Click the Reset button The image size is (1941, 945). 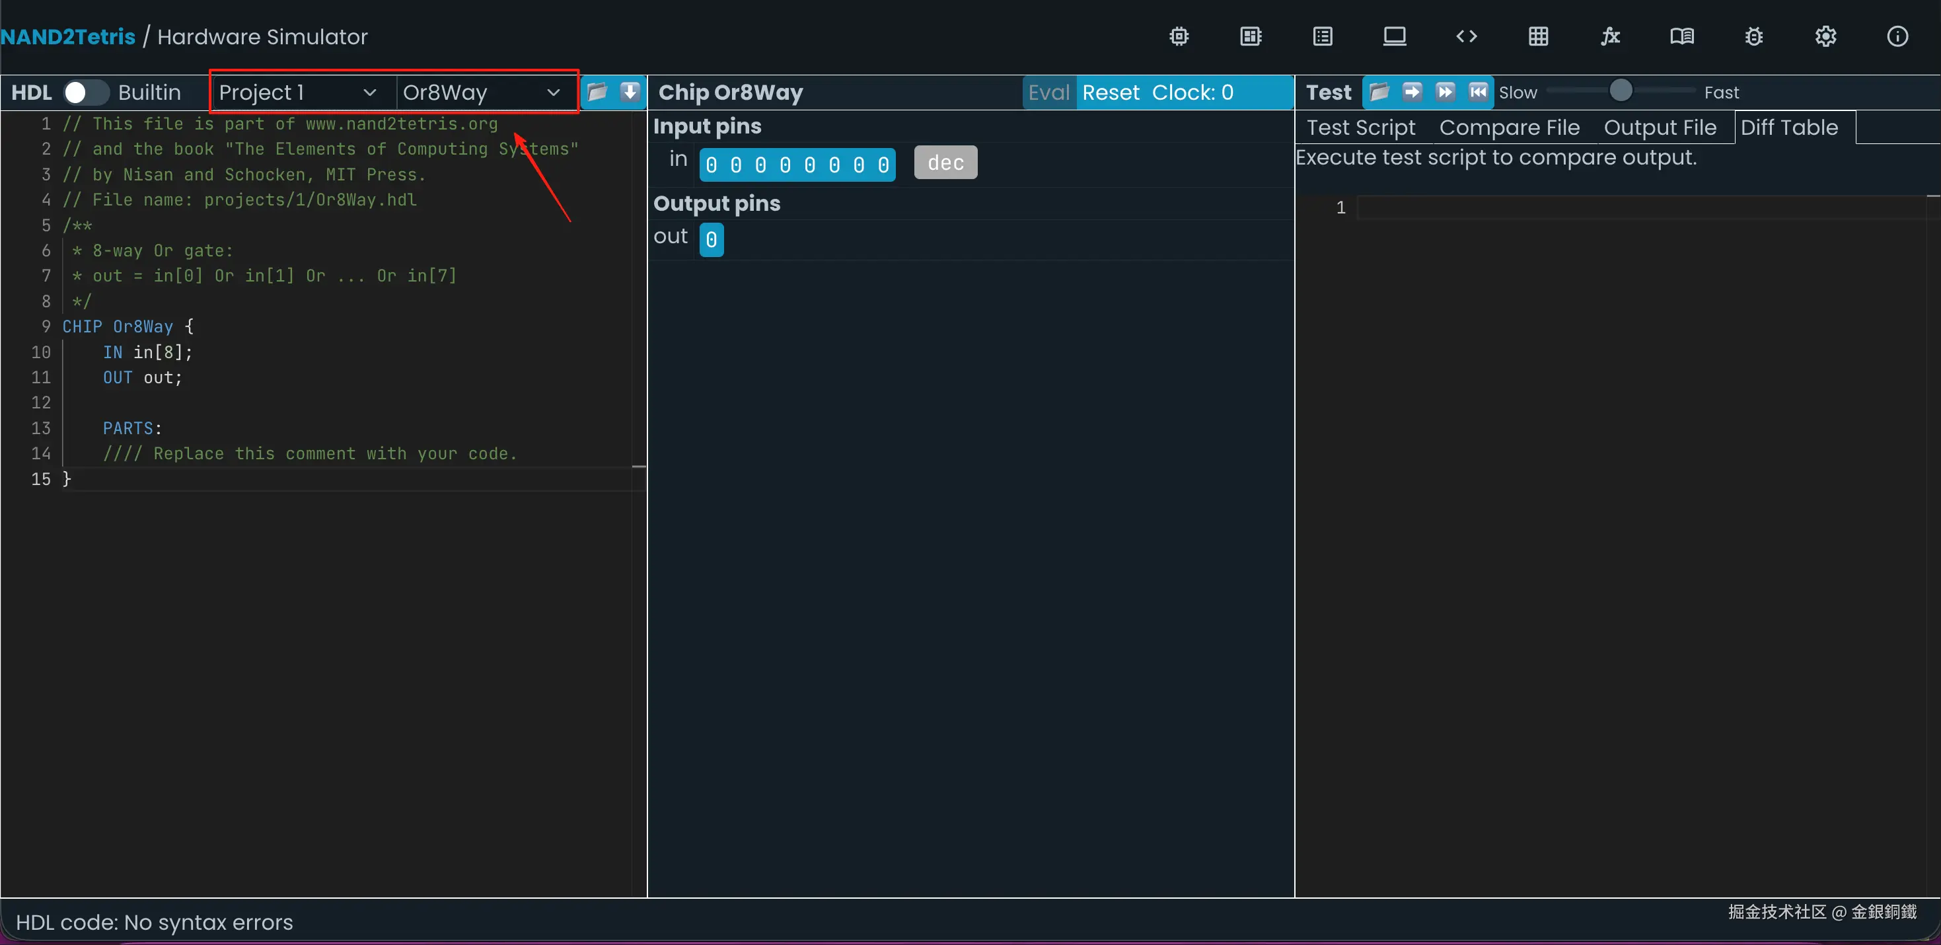(1110, 92)
